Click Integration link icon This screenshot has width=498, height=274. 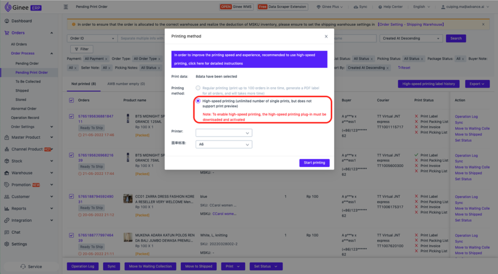click(x=7, y=220)
